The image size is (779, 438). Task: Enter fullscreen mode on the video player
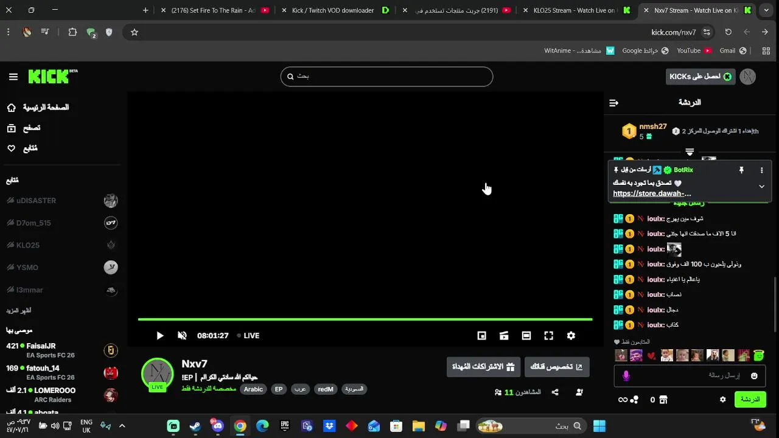(548, 336)
